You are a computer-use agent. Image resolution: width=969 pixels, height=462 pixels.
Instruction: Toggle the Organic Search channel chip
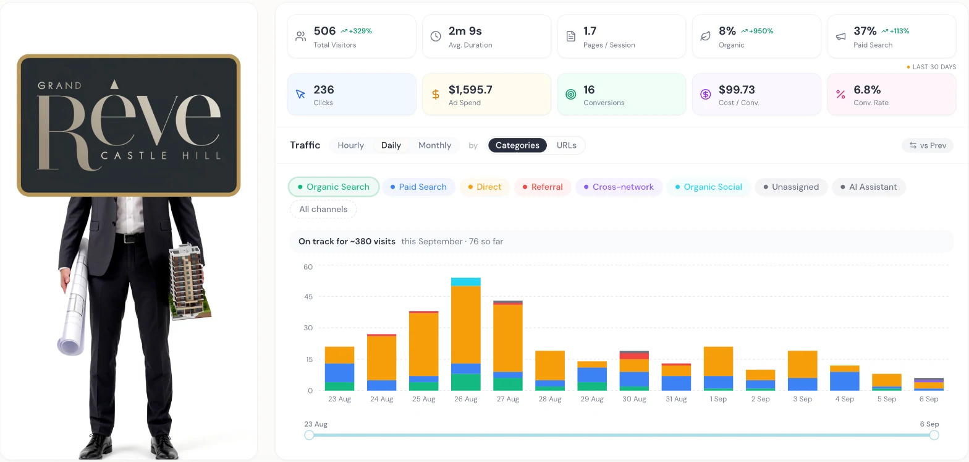(334, 187)
